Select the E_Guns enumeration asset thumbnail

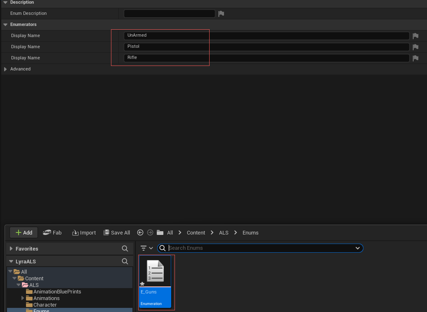tap(155, 271)
